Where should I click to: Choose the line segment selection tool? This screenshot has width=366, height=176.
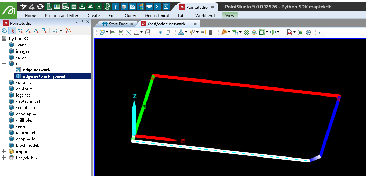click(28, 31)
